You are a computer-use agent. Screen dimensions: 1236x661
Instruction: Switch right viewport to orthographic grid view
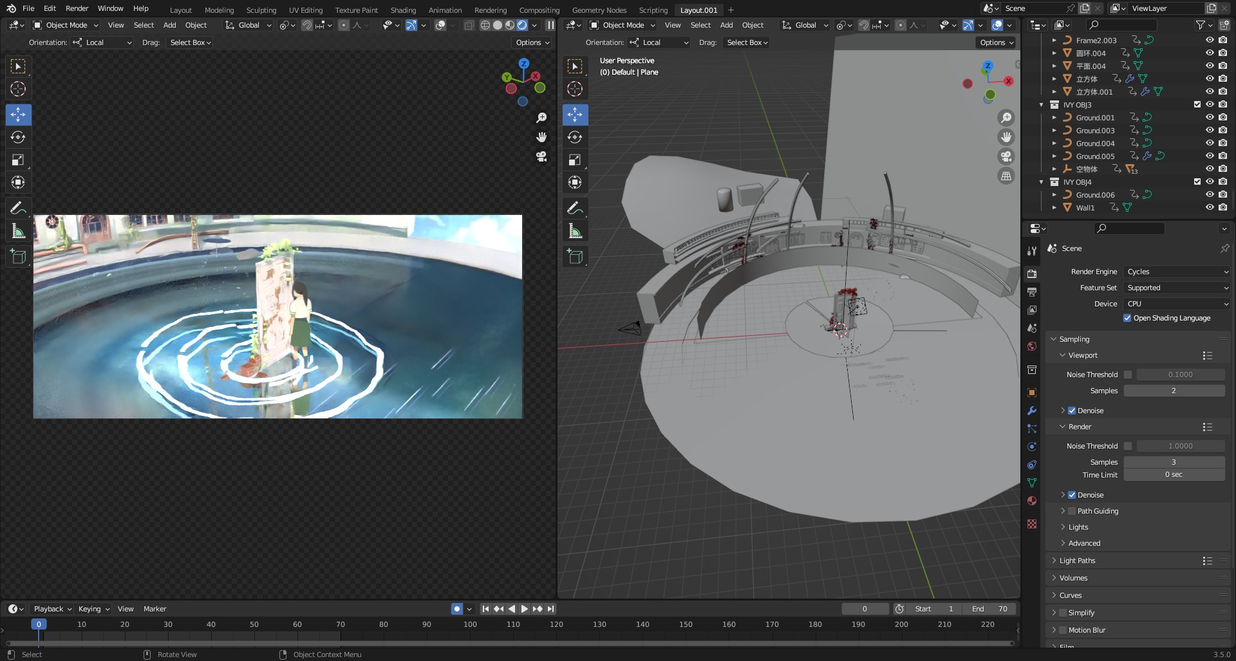click(1006, 176)
